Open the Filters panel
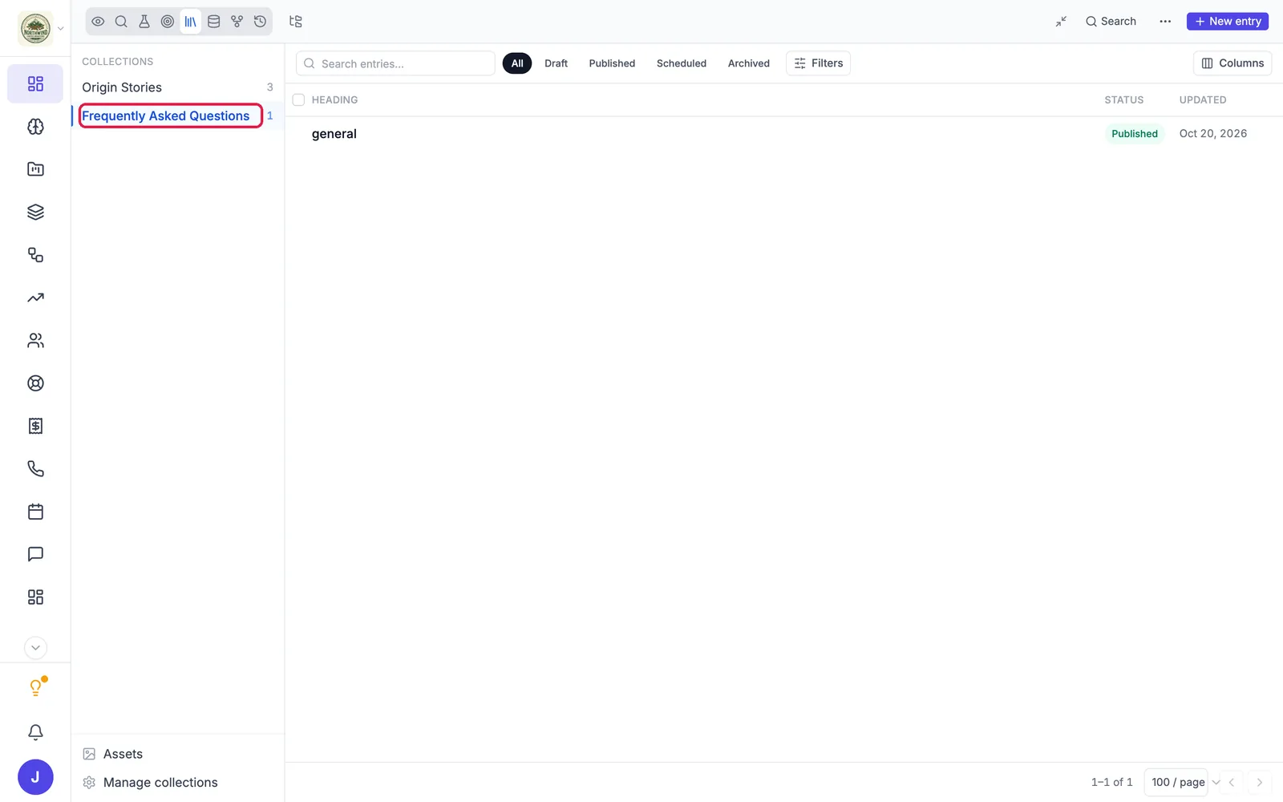Screen dimensions: 1283x802 pos(818,63)
